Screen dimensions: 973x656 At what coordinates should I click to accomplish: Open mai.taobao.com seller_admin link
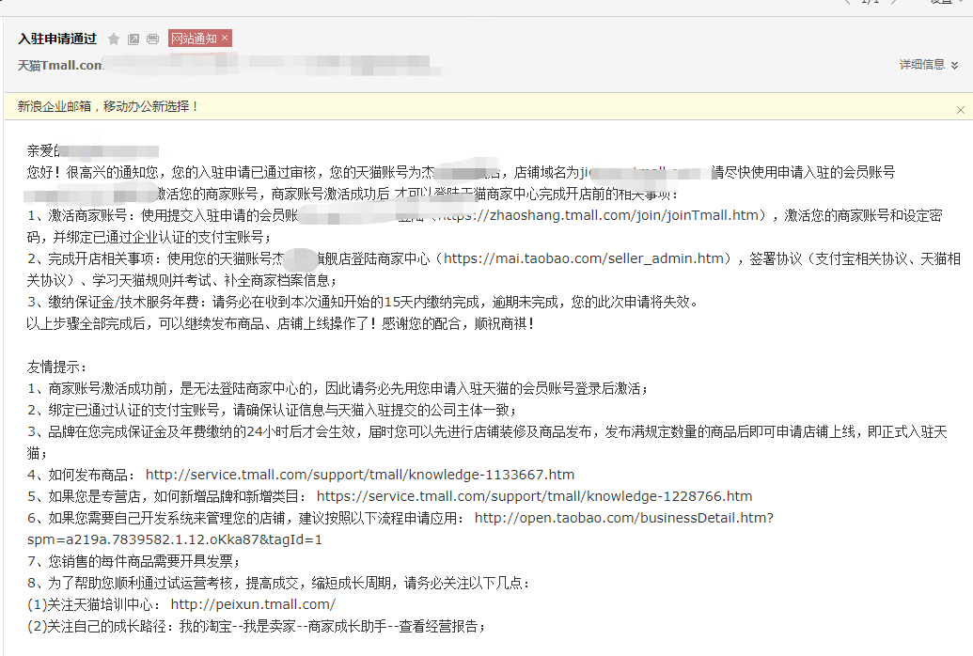coord(584,258)
